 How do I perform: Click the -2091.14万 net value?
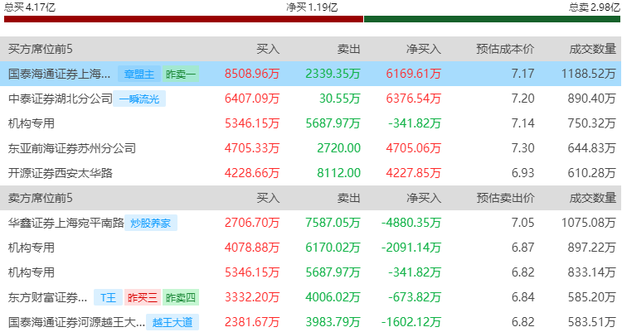pos(411,248)
